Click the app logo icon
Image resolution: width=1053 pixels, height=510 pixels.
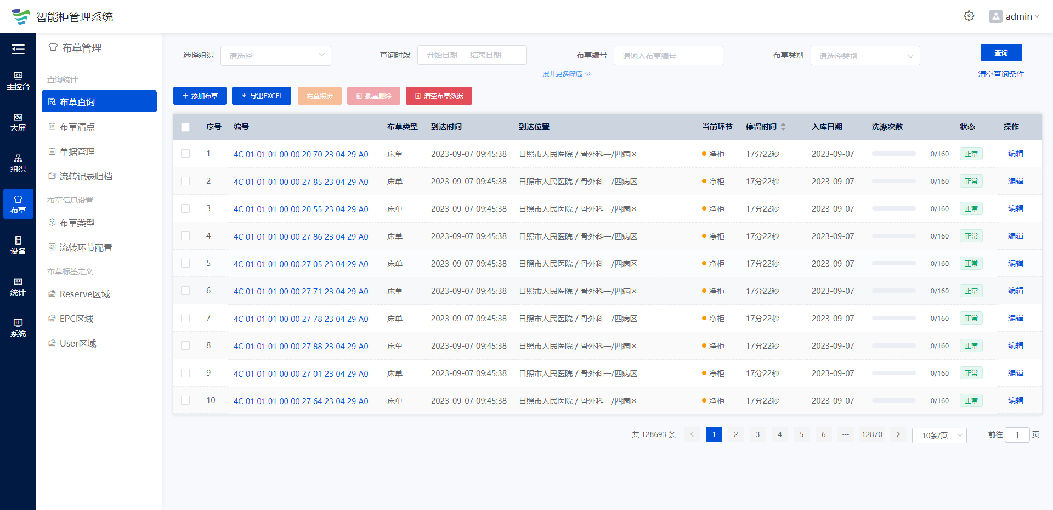point(21,16)
